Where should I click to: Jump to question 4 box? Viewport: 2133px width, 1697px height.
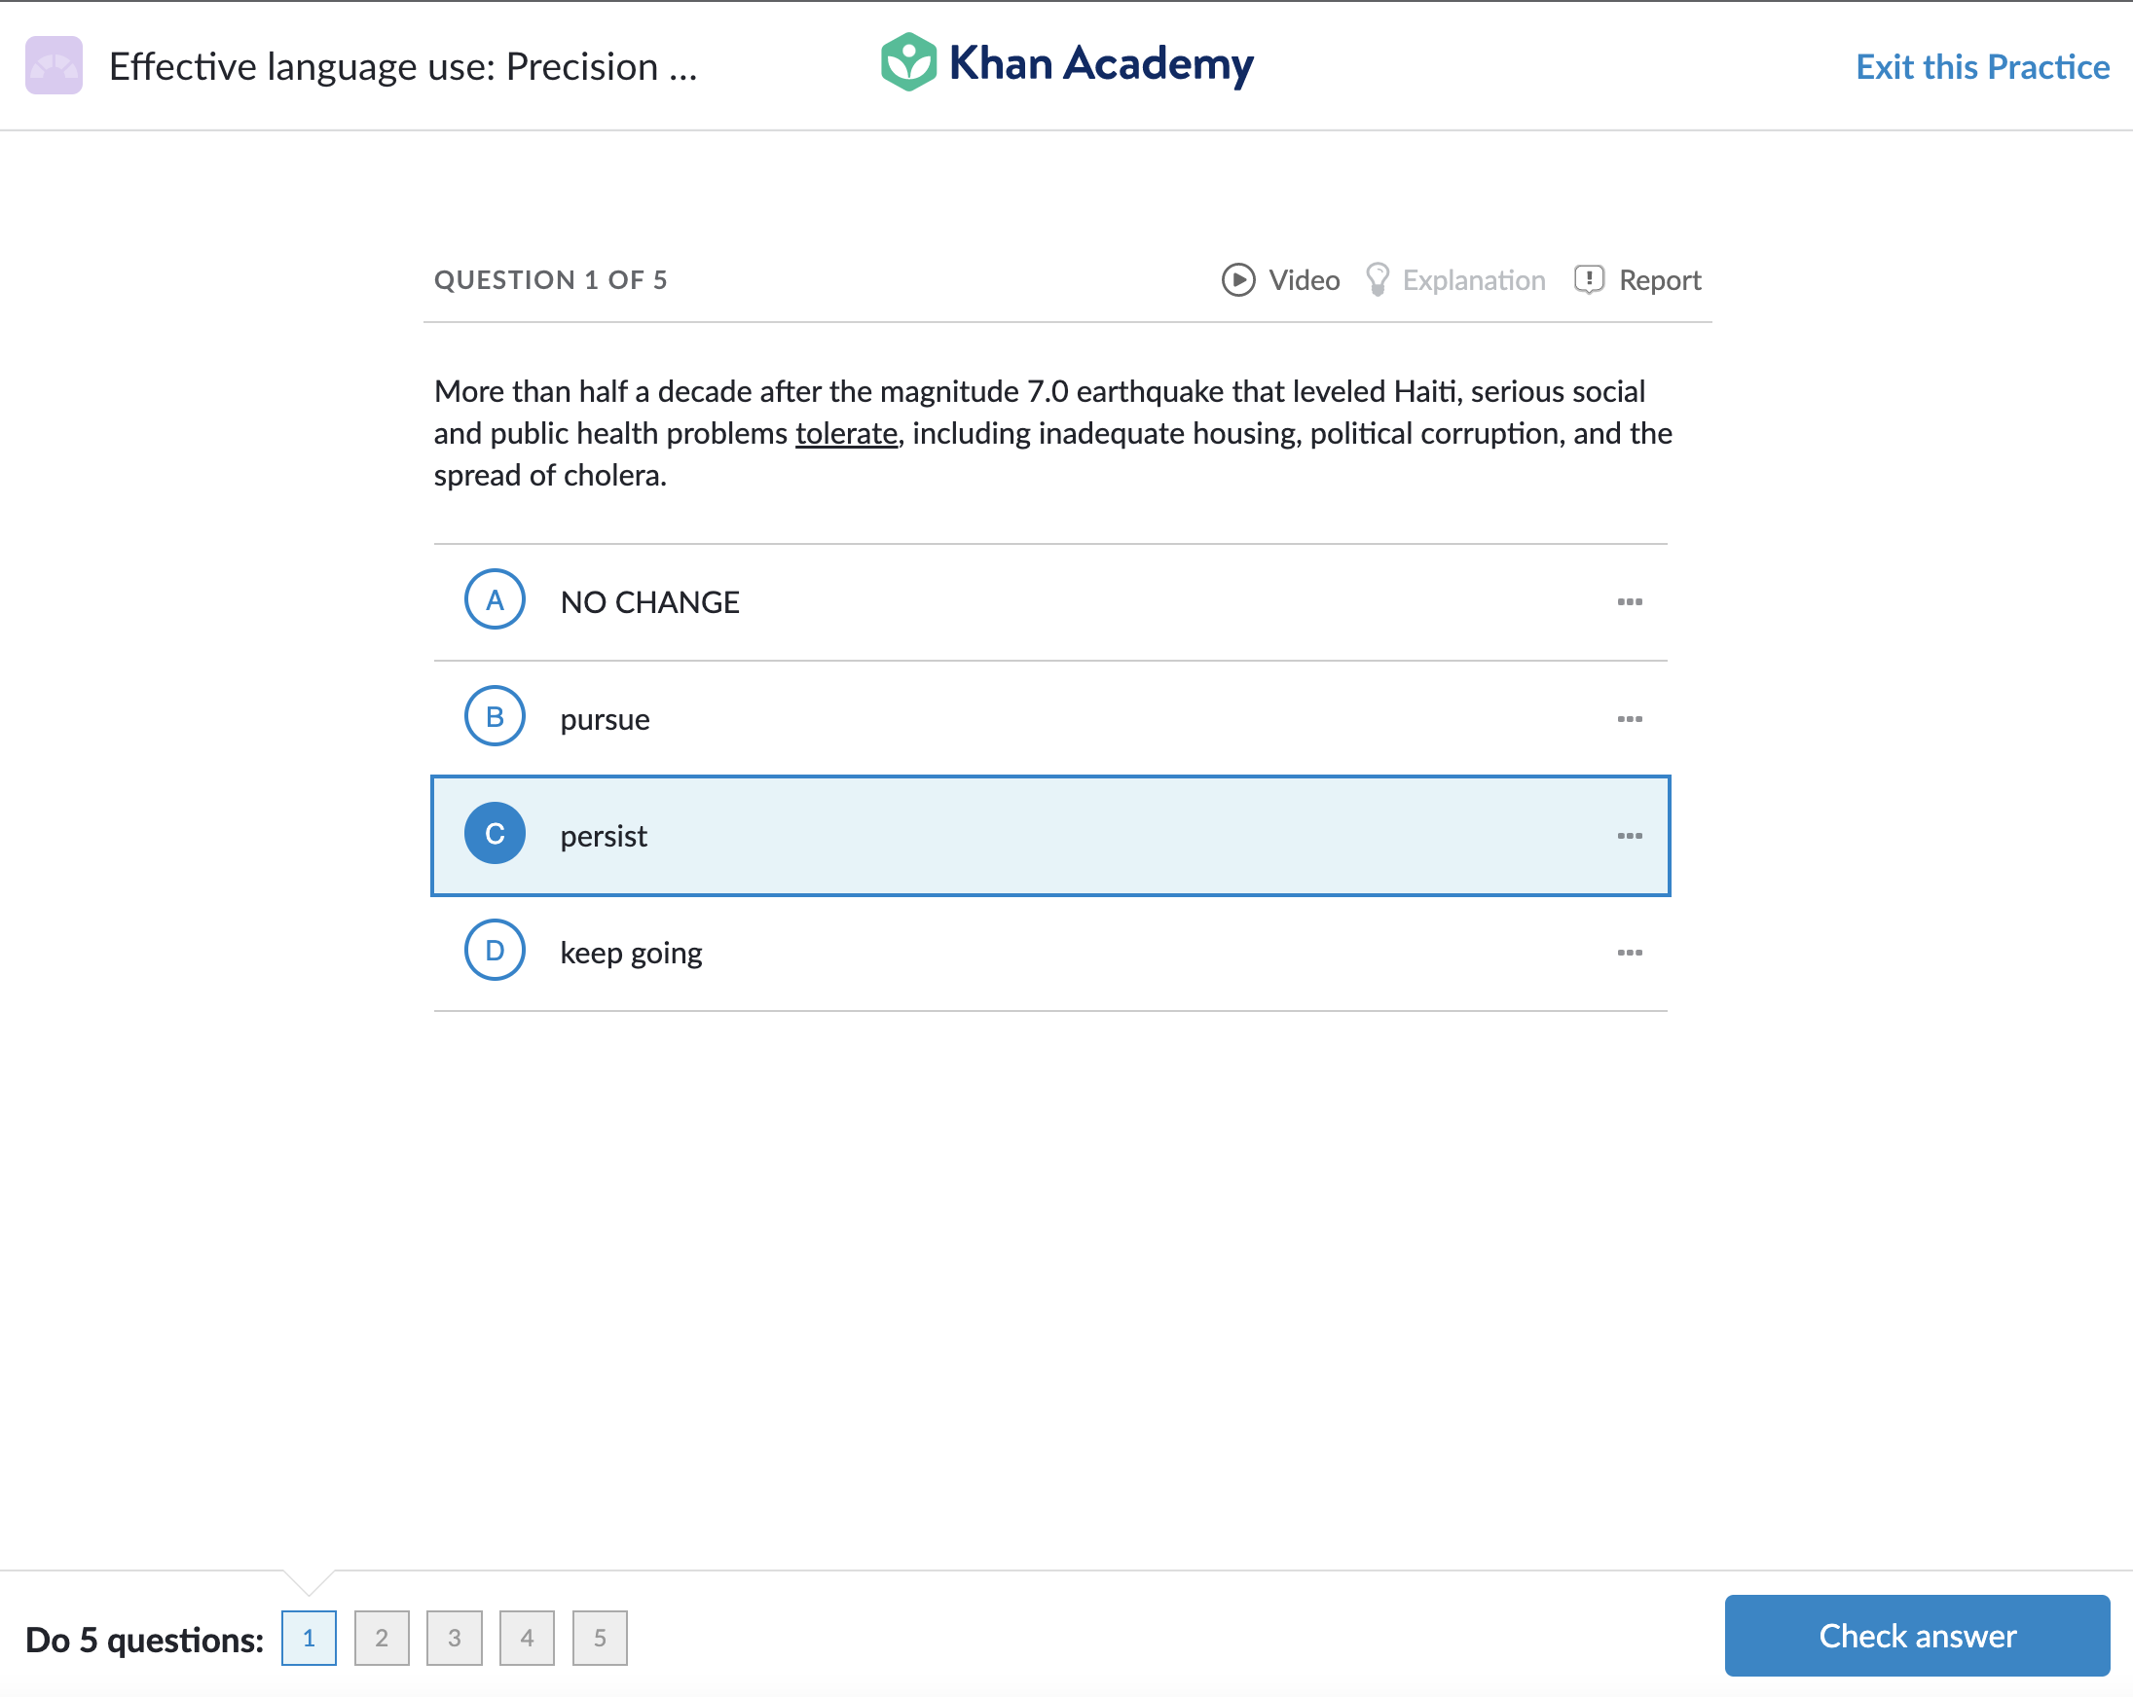pos(527,1637)
